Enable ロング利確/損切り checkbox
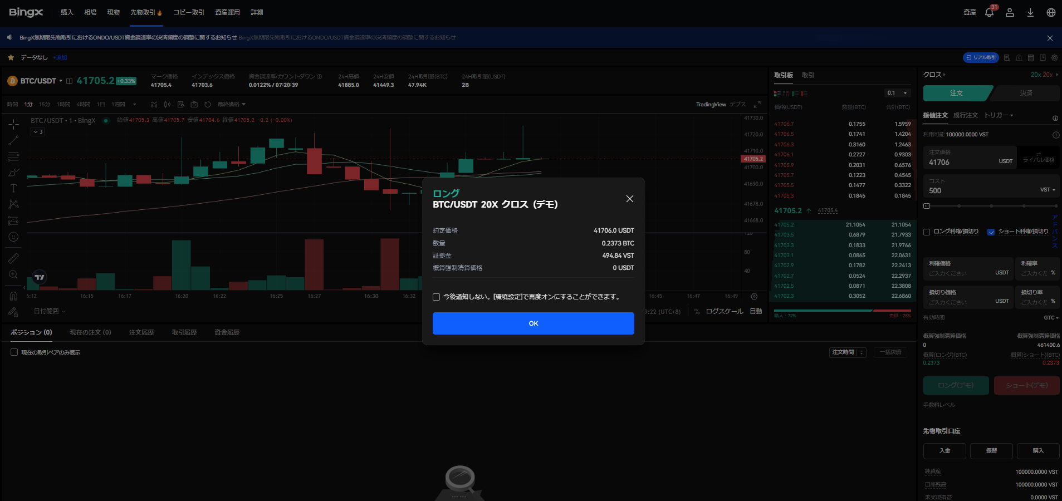 click(927, 232)
